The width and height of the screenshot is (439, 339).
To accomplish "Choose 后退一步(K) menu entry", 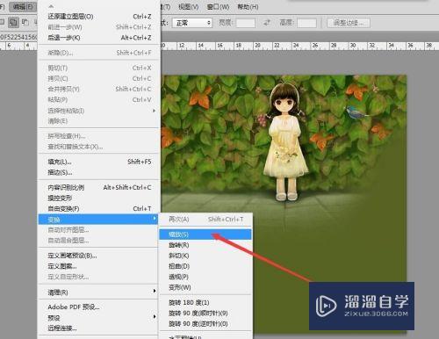I will pos(99,38).
